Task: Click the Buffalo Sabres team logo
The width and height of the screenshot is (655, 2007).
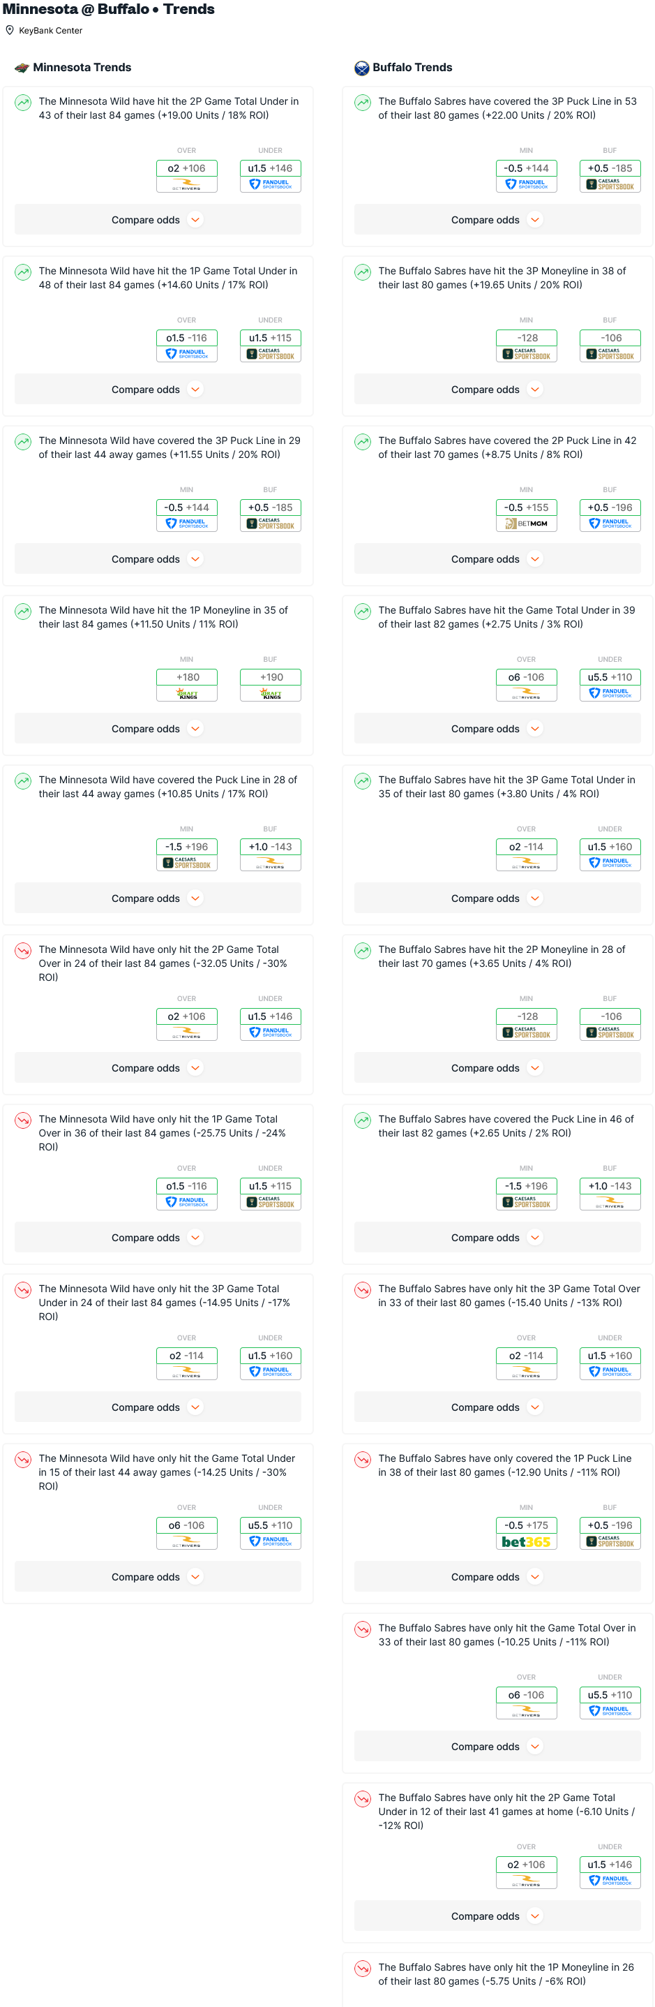Action: click(x=361, y=68)
